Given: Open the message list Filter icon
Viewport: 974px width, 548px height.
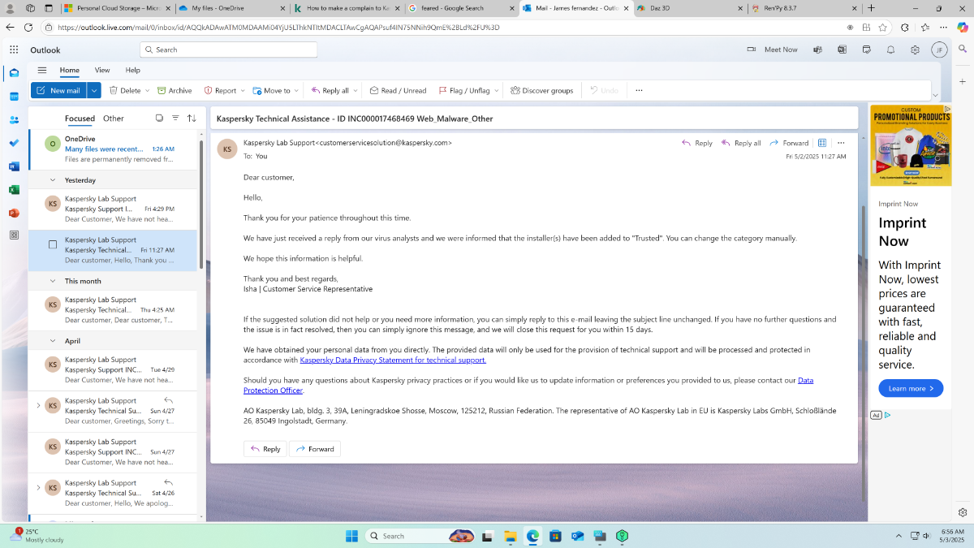Looking at the screenshot, I should click(x=175, y=118).
